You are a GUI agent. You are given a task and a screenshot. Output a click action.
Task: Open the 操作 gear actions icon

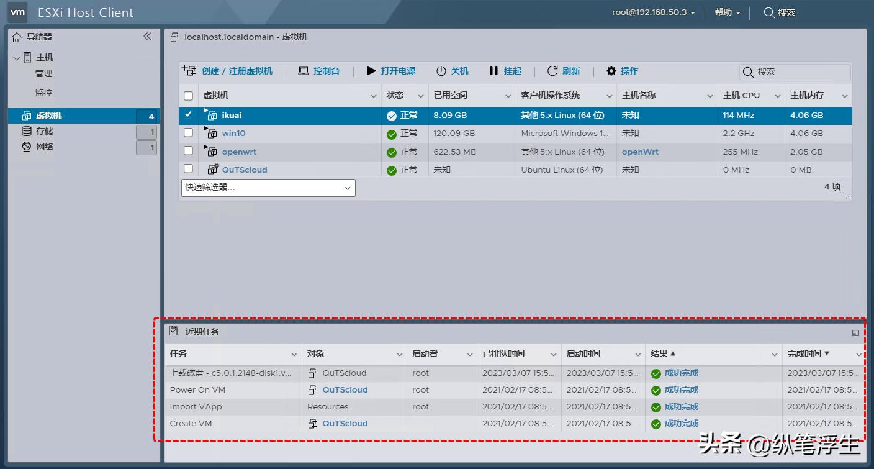click(611, 71)
